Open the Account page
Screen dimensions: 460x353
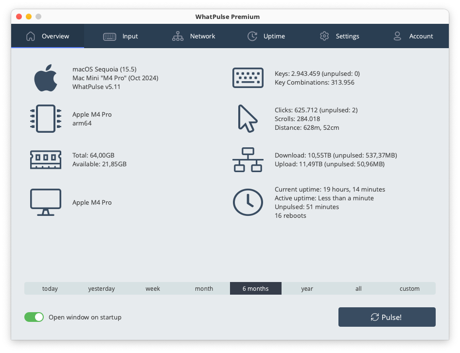tap(413, 36)
